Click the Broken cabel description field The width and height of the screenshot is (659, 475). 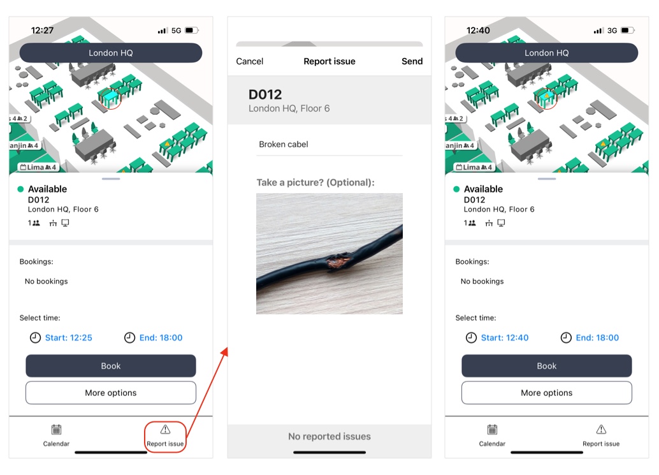(x=329, y=144)
